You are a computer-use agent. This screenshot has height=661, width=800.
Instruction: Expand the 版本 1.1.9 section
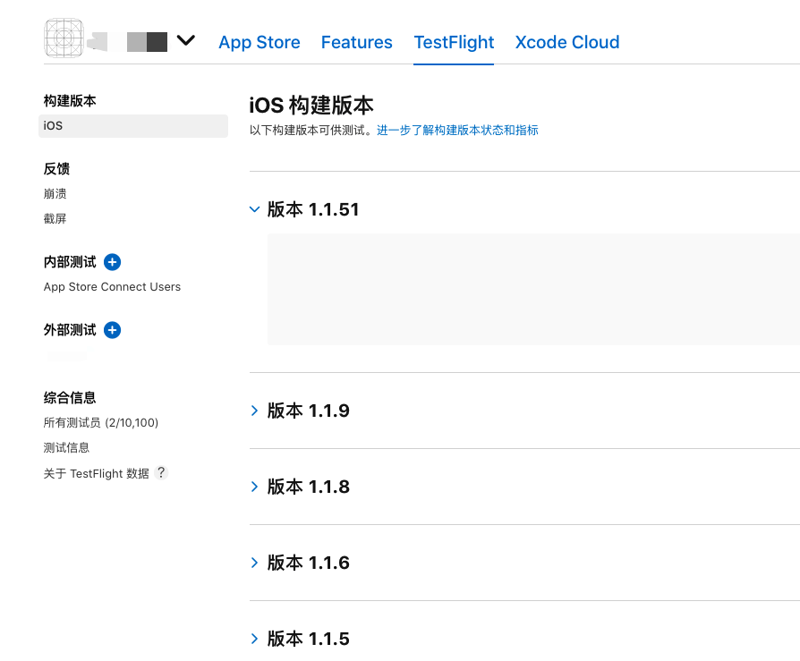[x=254, y=410]
